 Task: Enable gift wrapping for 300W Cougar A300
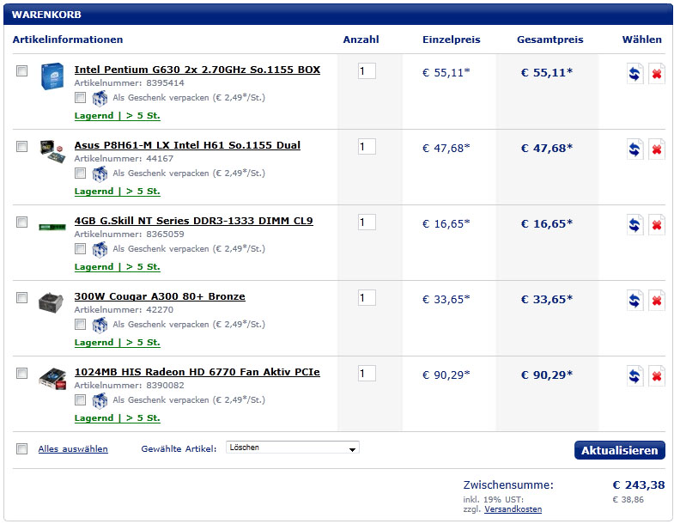coord(80,324)
